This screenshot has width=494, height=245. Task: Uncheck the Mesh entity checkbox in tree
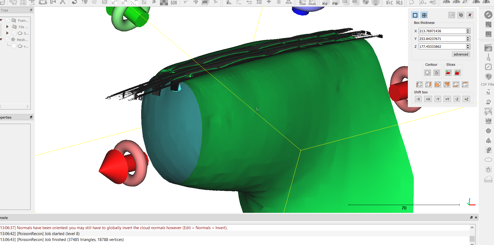pos(8,40)
